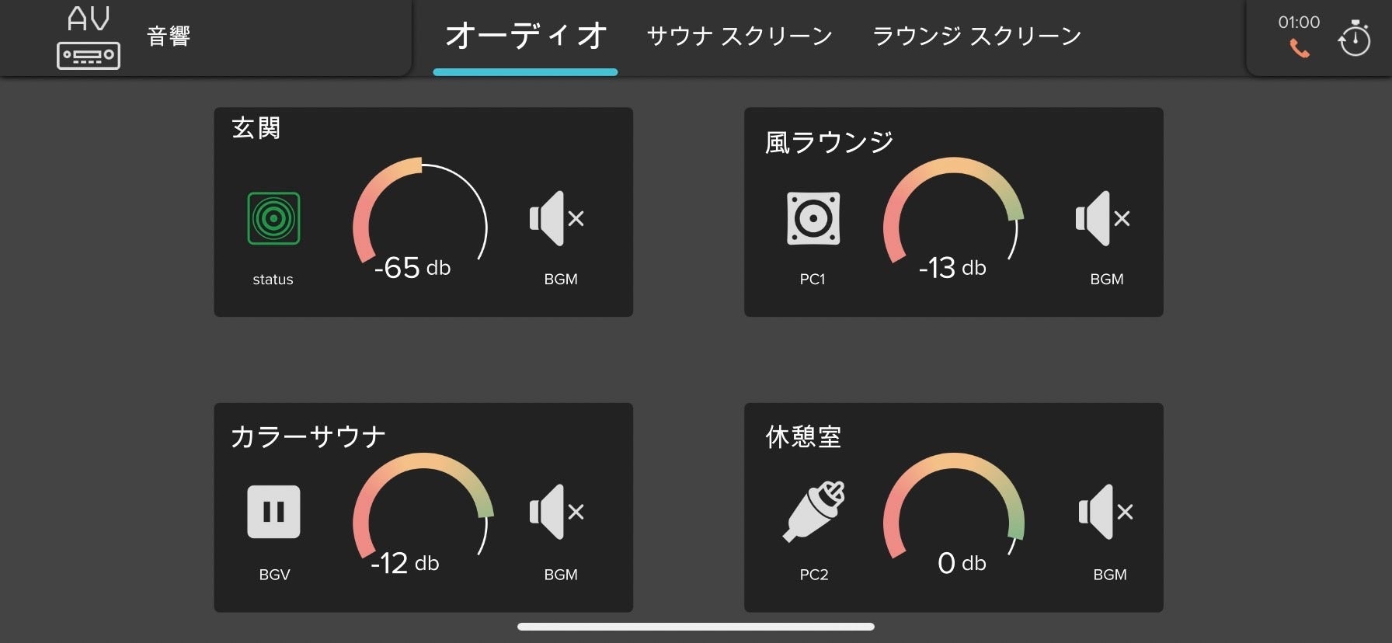
Task: Switch to the オーディオ tab
Action: (526, 36)
